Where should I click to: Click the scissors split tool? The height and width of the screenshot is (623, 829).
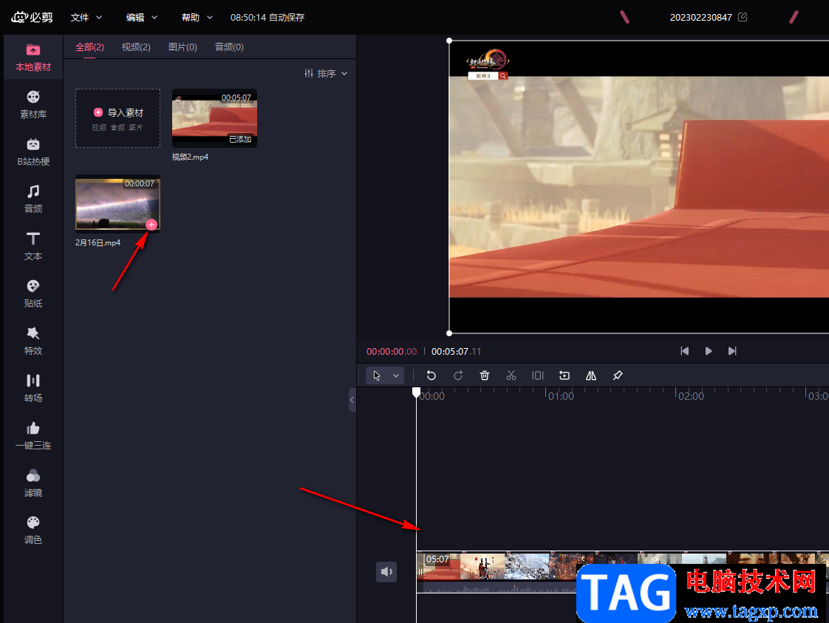click(511, 375)
